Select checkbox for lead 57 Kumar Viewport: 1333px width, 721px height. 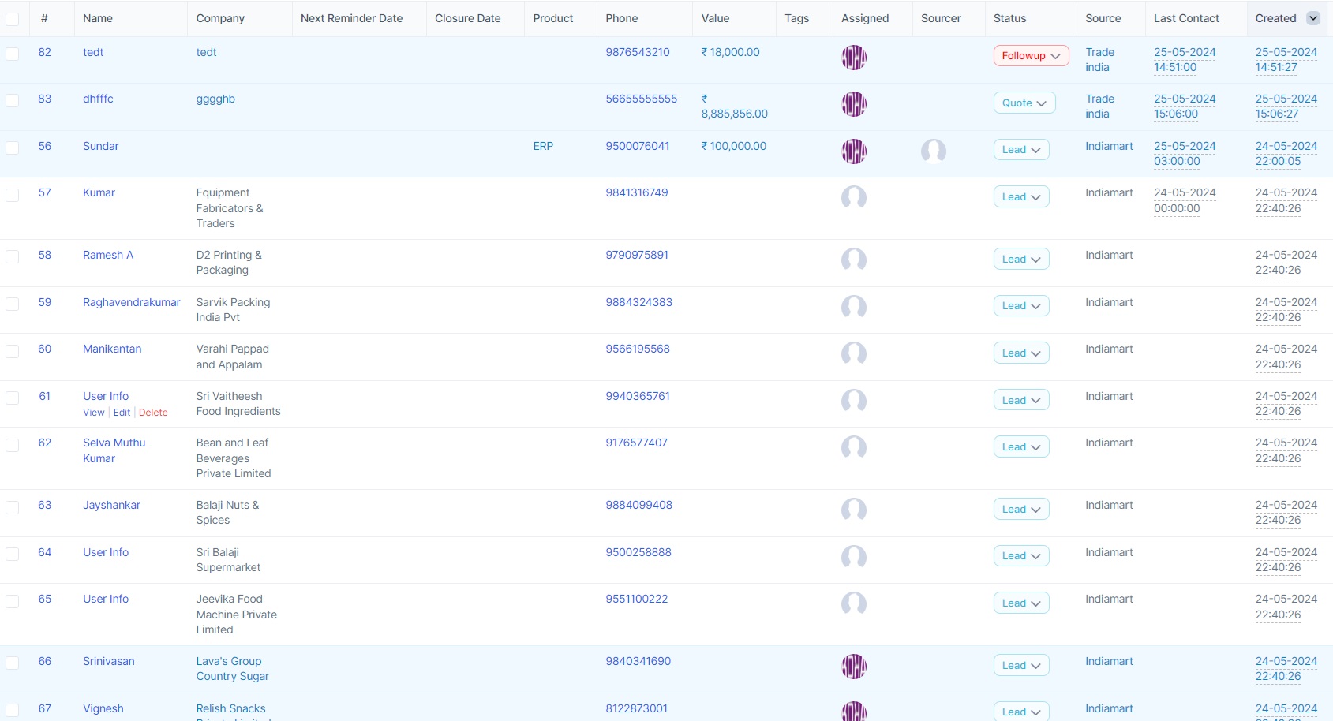[13, 194]
